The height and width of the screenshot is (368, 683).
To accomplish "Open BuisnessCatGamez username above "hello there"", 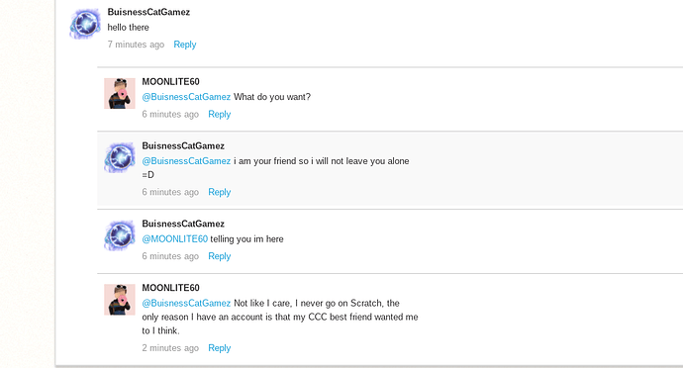I will coord(148,12).
